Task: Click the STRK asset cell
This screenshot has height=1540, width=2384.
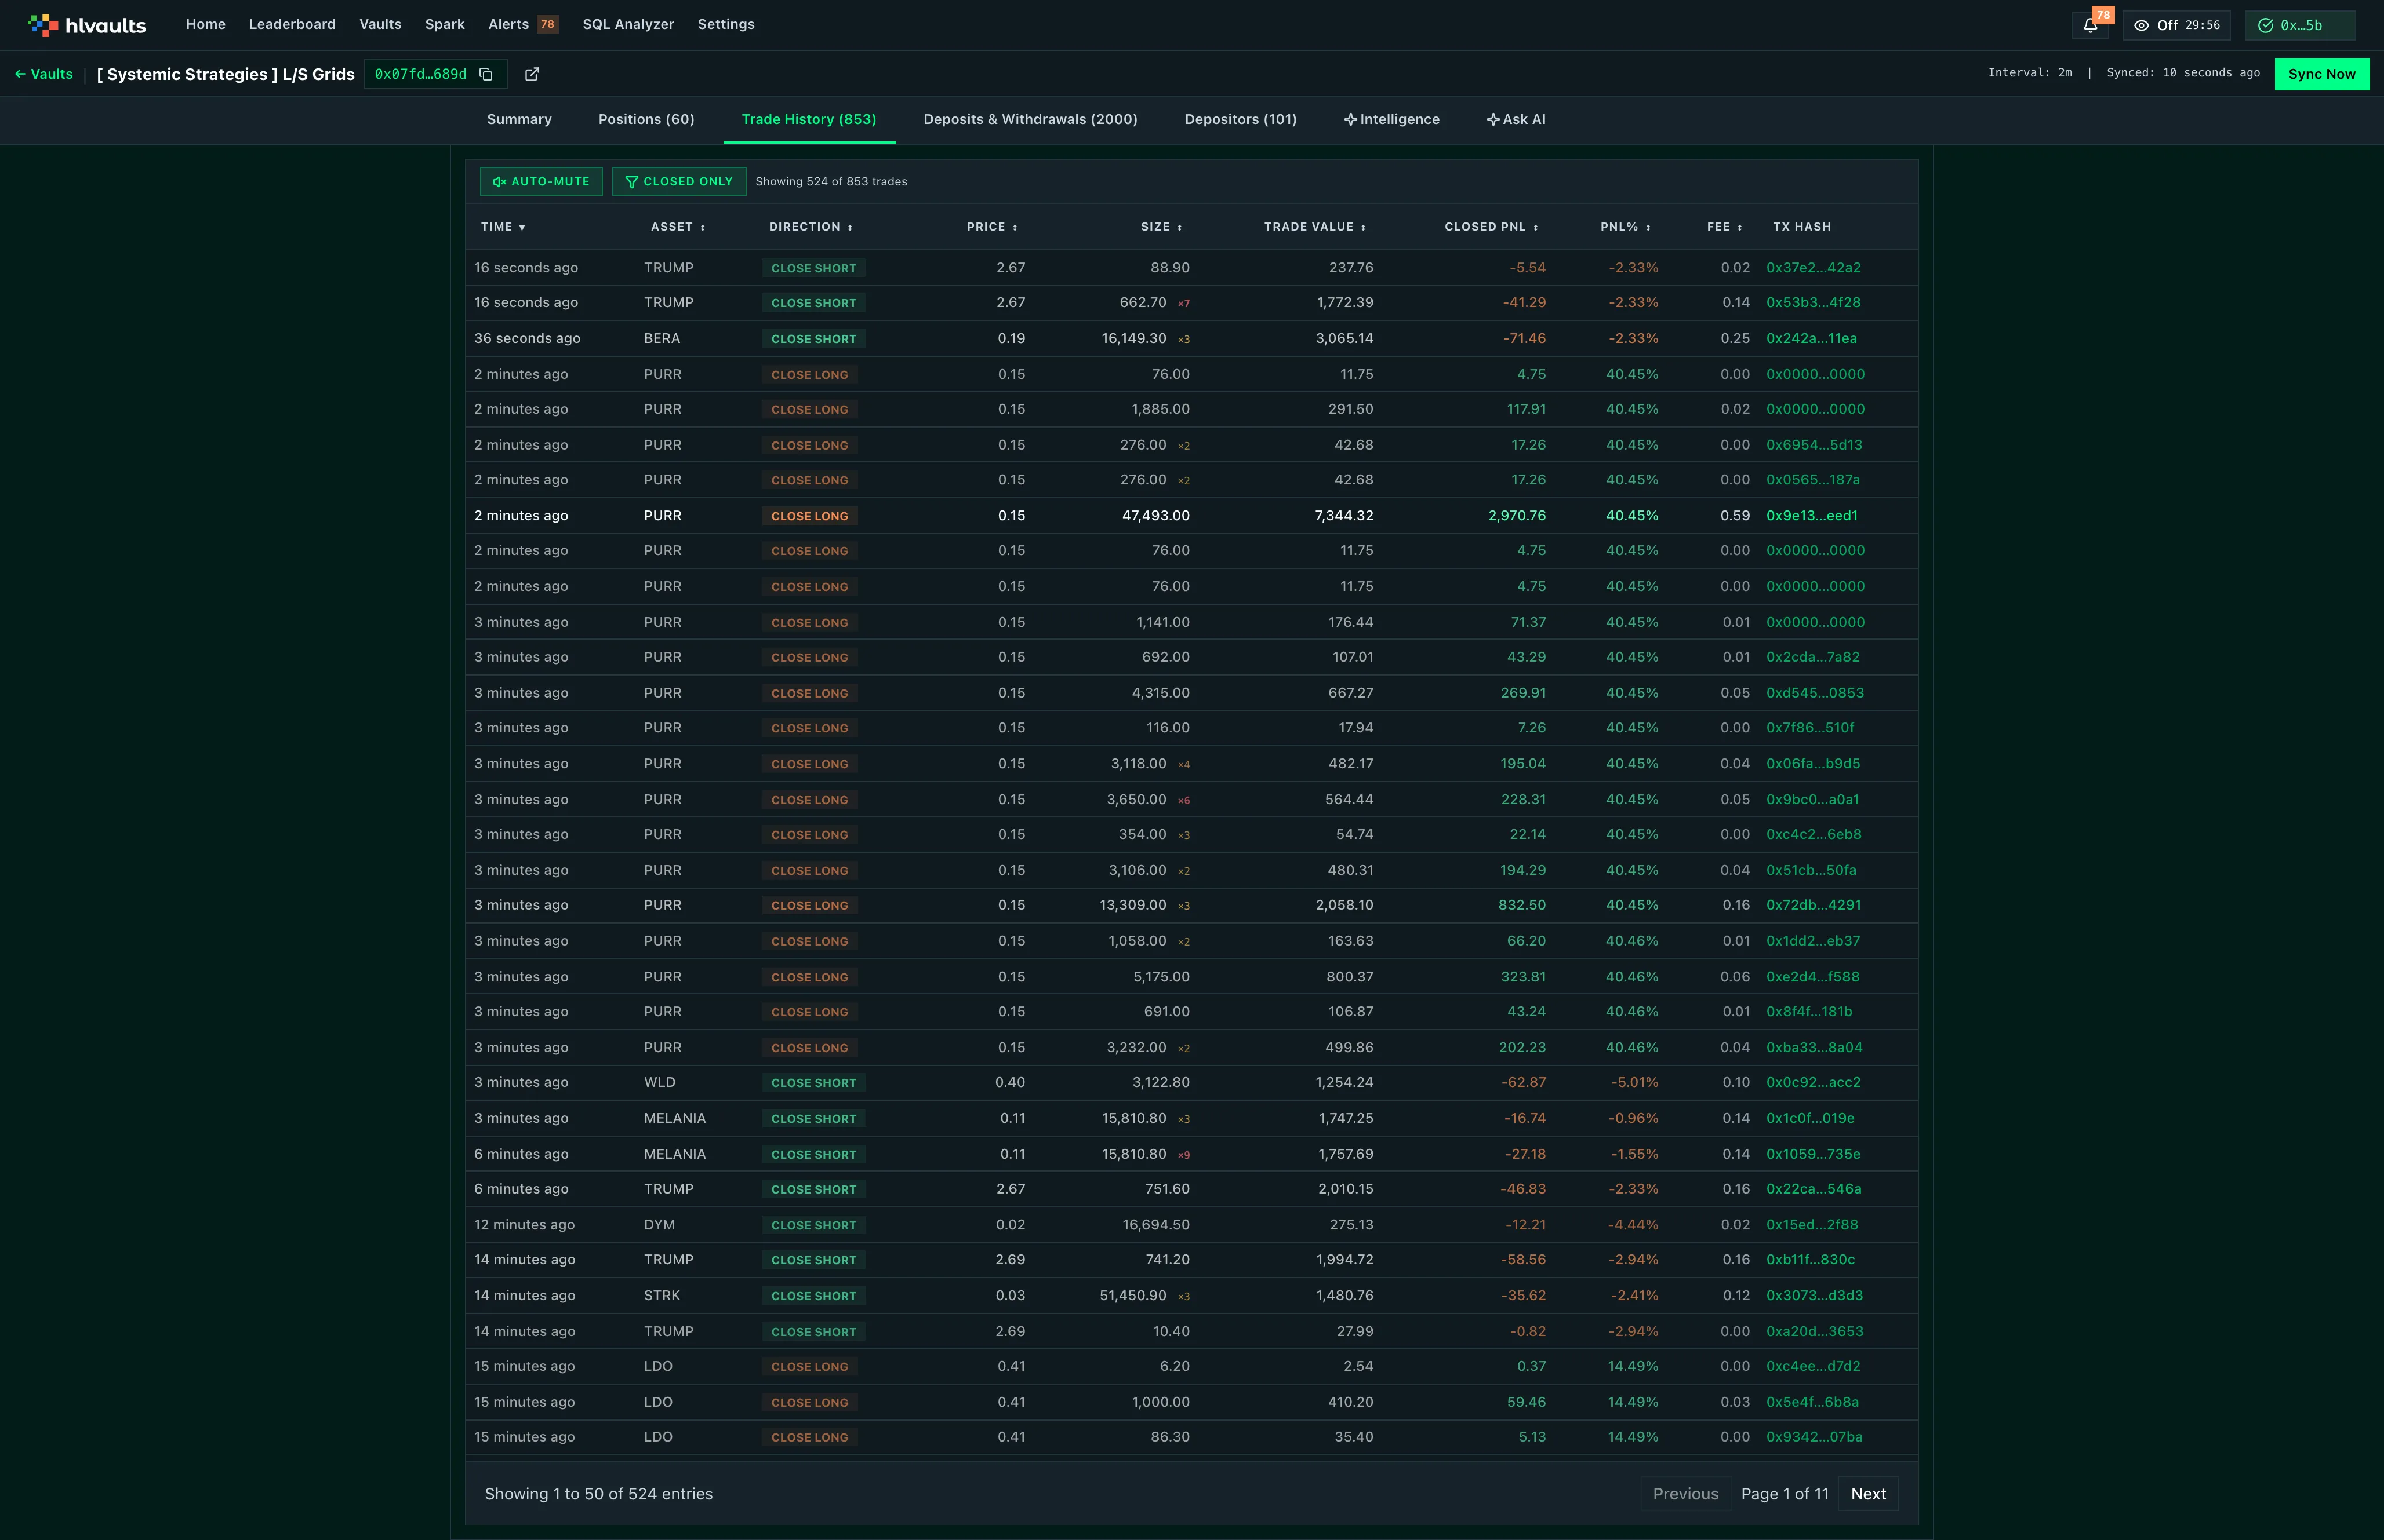Action: [x=662, y=1296]
